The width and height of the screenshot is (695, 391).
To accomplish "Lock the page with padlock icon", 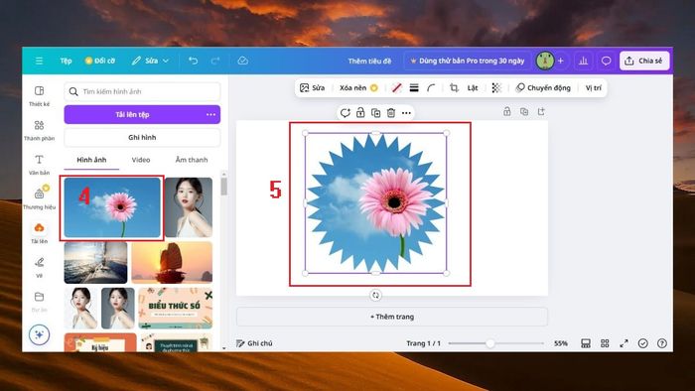I will [x=507, y=111].
